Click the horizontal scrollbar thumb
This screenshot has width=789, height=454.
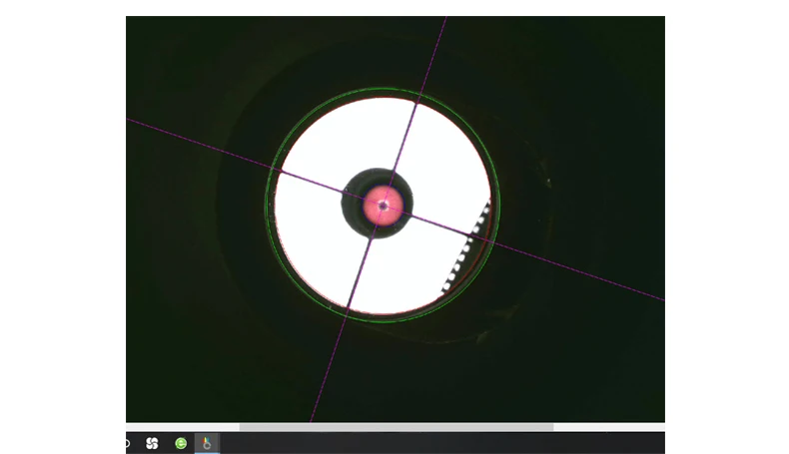click(x=396, y=427)
